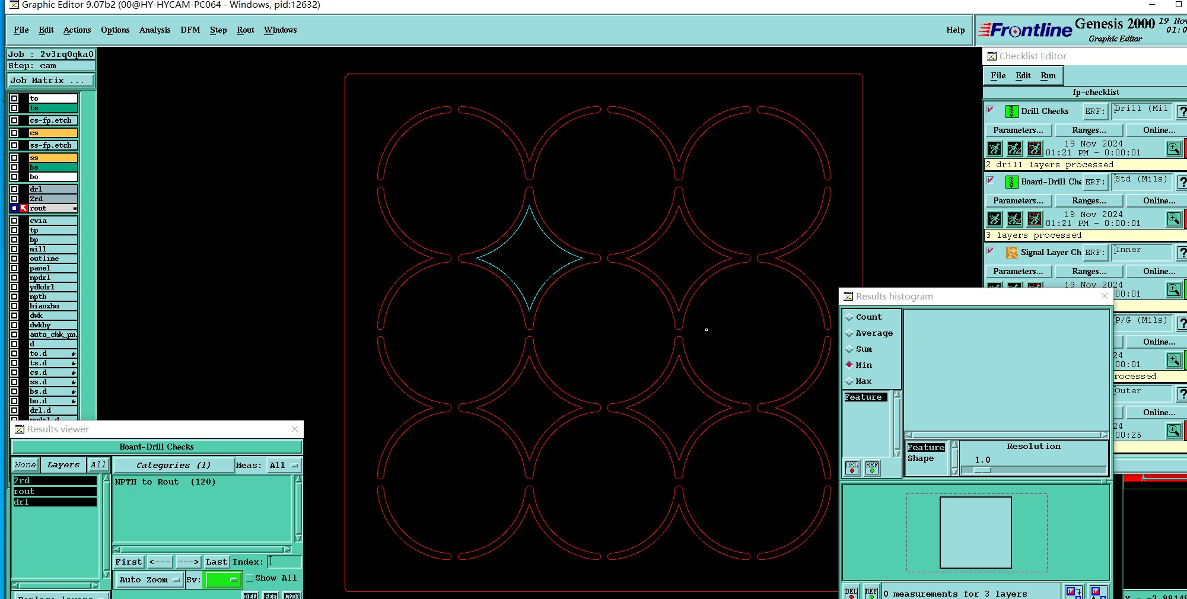Open the Job Matrix ... selector
This screenshot has height=599, width=1187.
coord(50,80)
